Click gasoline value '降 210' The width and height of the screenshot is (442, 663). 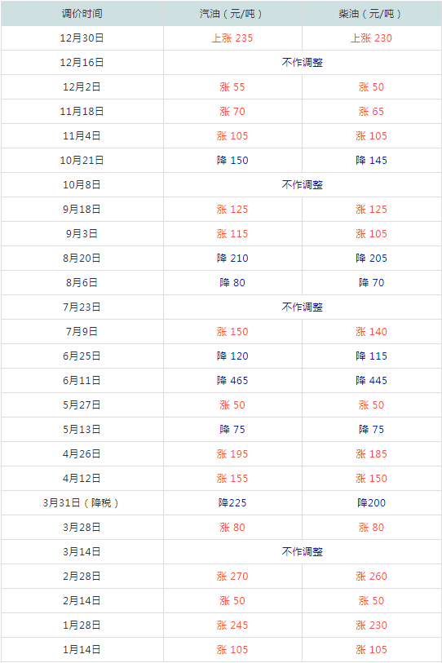click(x=232, y=259)
